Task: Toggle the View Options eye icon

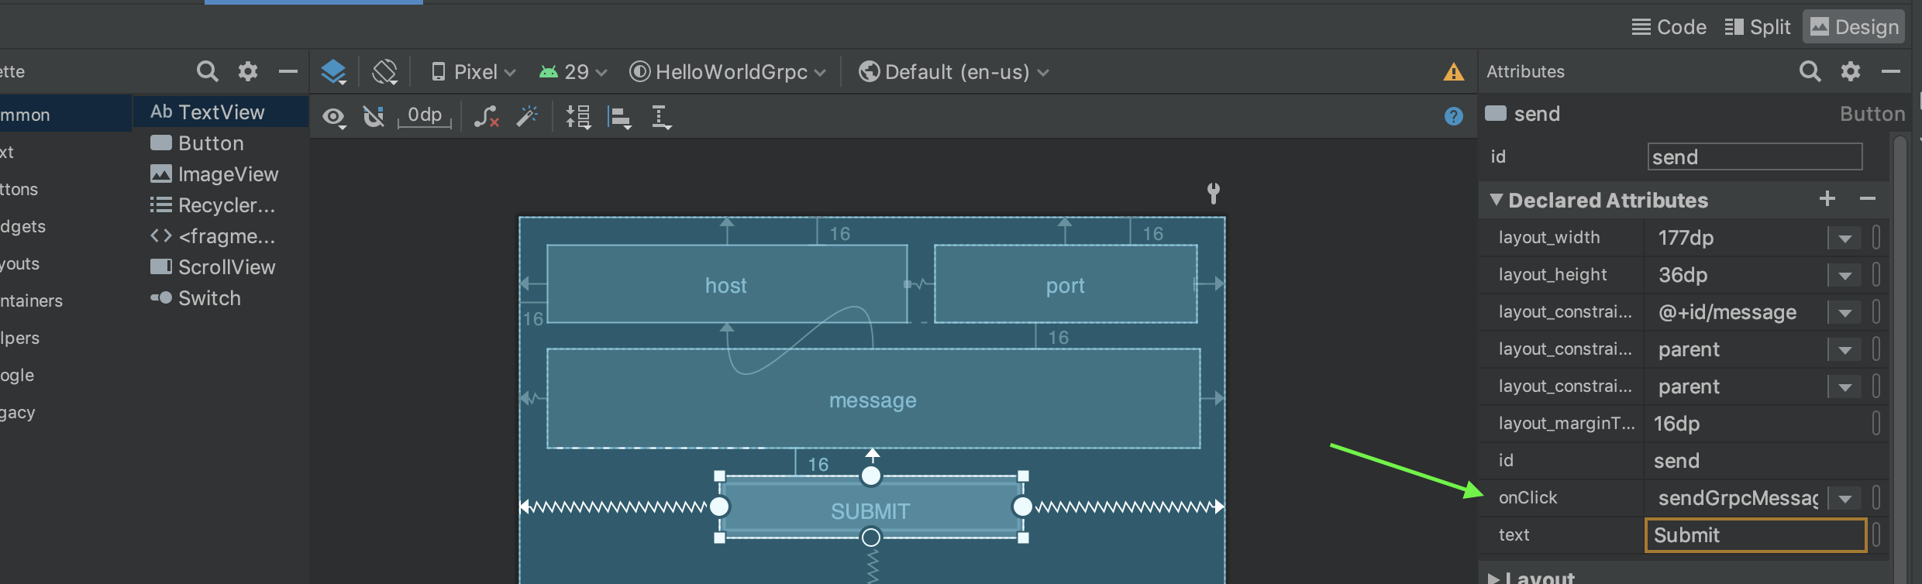Action: point(334,117)
